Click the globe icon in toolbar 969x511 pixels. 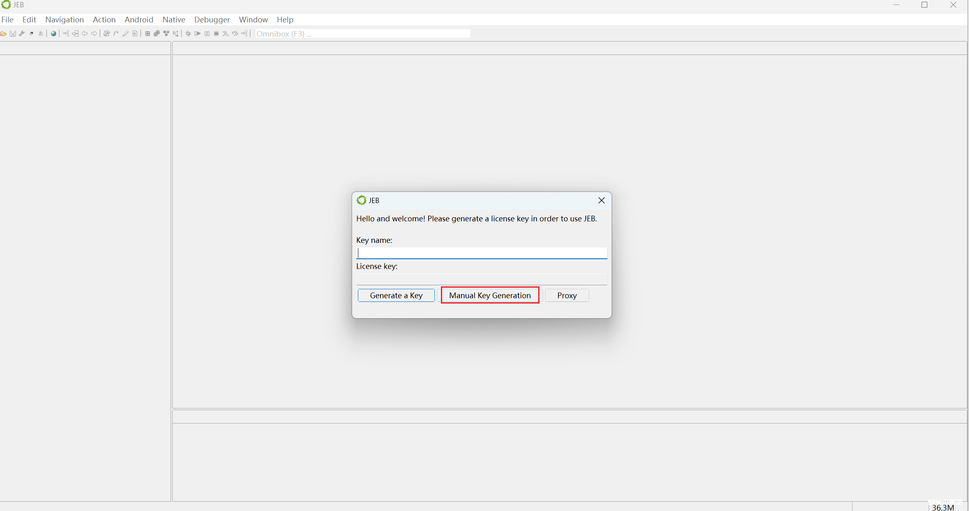[53, 34]
